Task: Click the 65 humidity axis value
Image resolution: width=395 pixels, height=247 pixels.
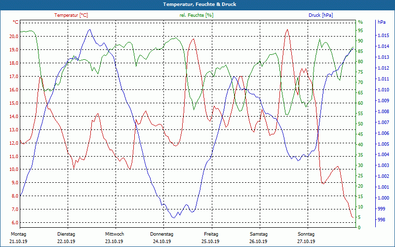Action: tap(360, 93)
